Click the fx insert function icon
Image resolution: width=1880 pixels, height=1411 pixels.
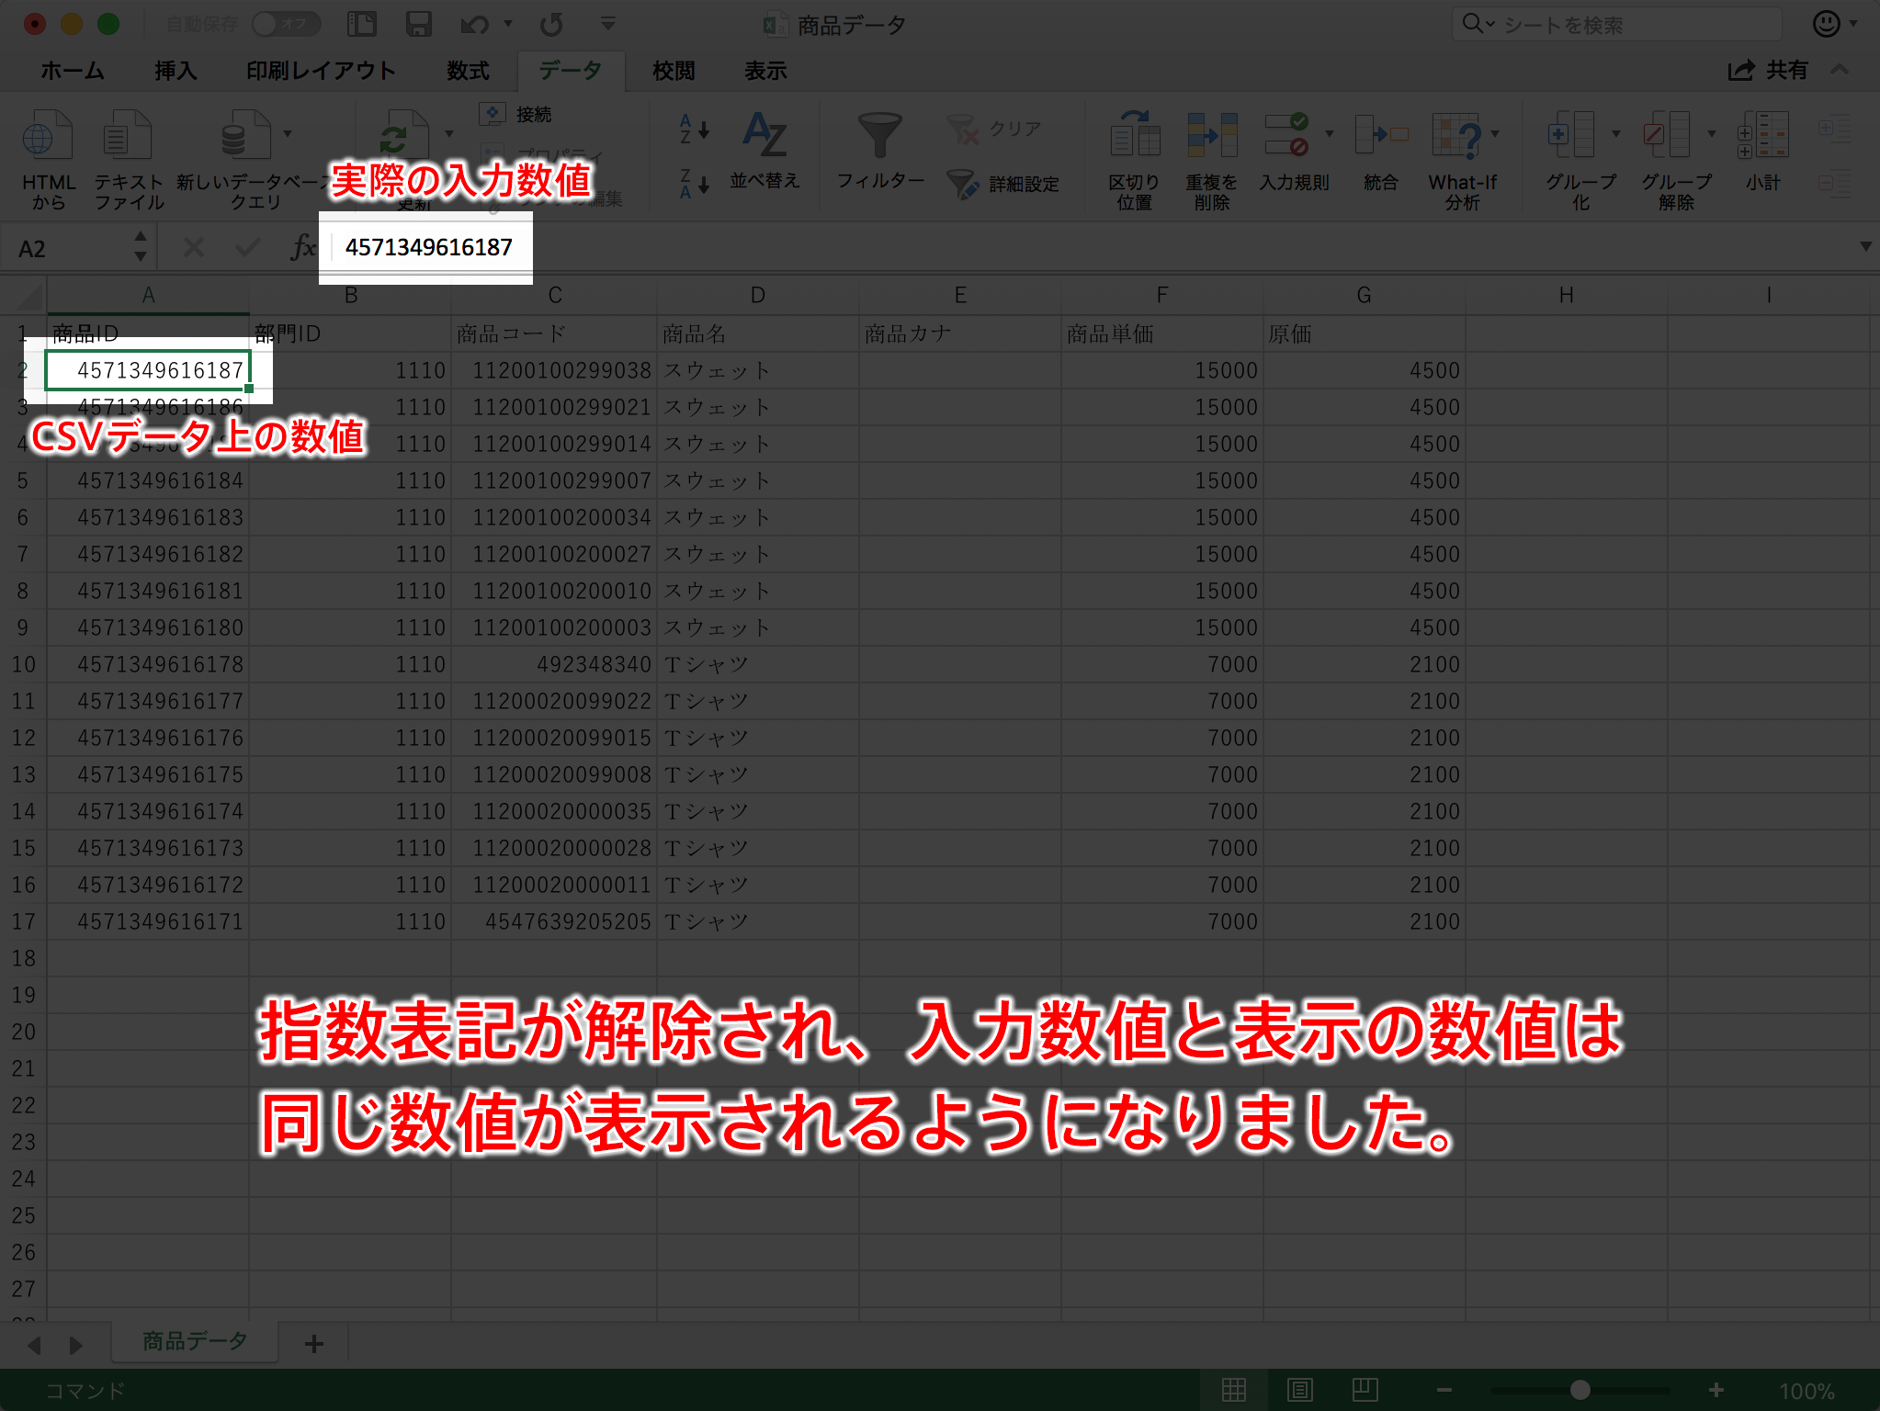[x=301, y=247]
